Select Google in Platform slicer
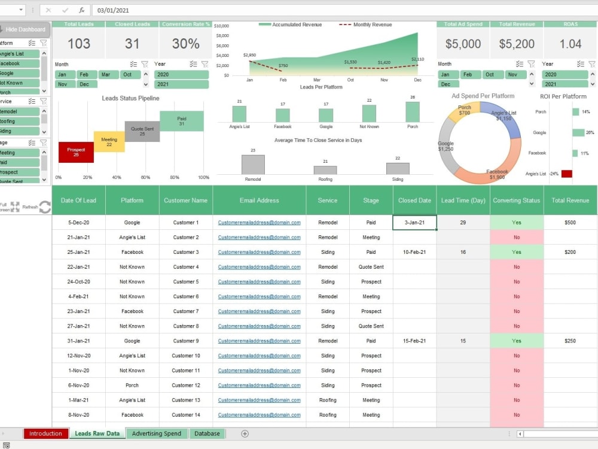 pos(19,73)
